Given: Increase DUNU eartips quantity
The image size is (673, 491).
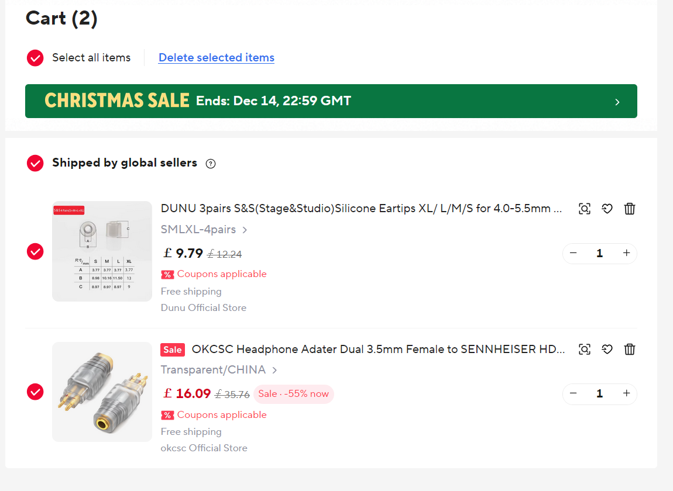Looking at the screenshot, I should pos(626,253).
